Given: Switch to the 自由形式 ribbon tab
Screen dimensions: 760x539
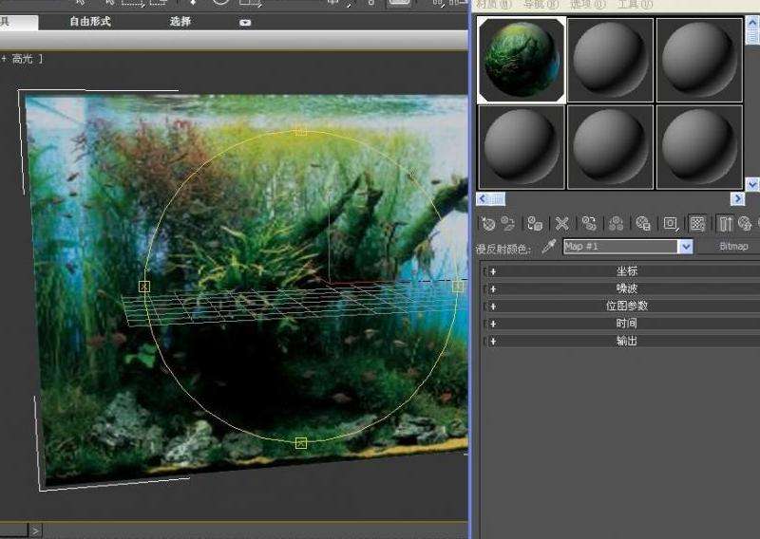Looking at the screenshot, I should click(90, 21).
